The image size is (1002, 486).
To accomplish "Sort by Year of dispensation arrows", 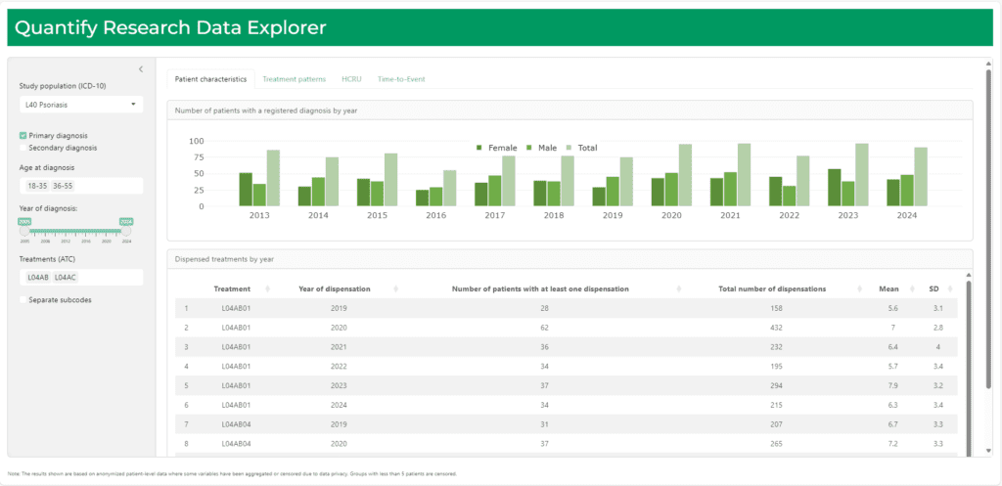I will click(396, 288).
